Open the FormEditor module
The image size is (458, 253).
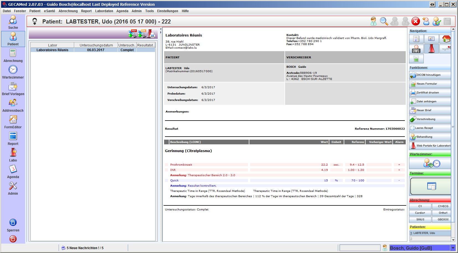coord(13,122)
